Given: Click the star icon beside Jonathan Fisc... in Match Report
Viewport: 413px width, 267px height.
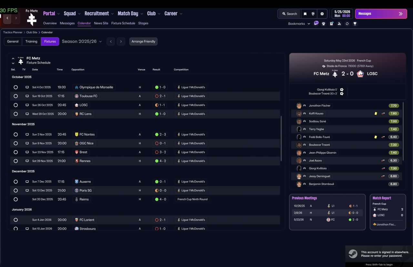Looking at the screenshot, I should click(x=374, y=224).
